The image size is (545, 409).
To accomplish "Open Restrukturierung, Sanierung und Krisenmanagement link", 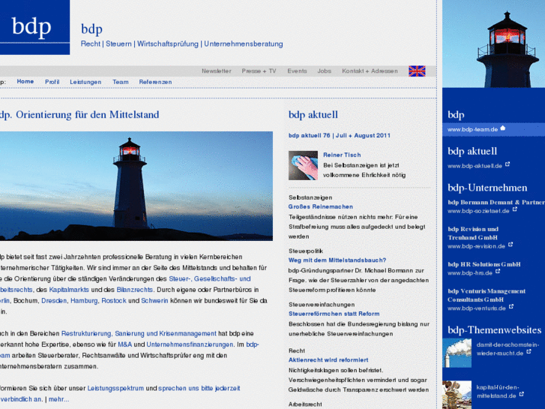I will pyautogui.click(x=139, y=333).
